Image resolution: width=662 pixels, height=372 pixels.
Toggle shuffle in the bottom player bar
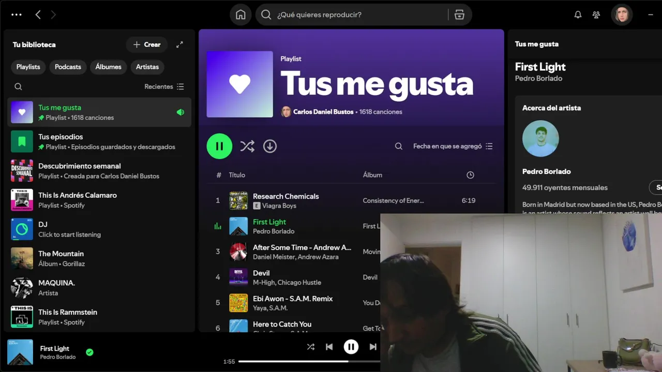[310, 347]
